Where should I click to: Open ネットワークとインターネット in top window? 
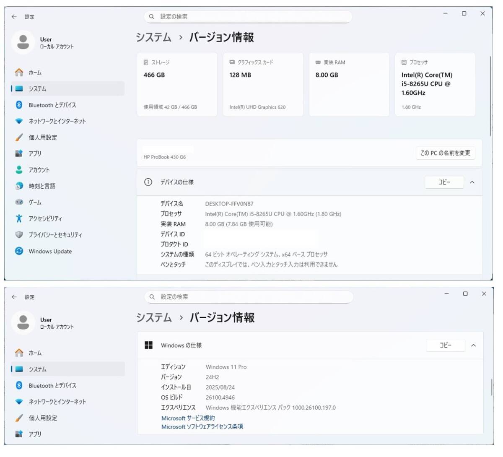coord(68,121)
